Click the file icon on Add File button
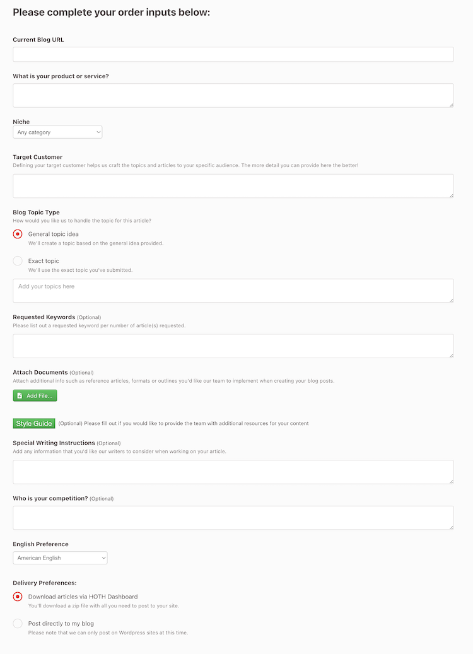The width and height of the screenshot is (473, 654). (20, 395)
